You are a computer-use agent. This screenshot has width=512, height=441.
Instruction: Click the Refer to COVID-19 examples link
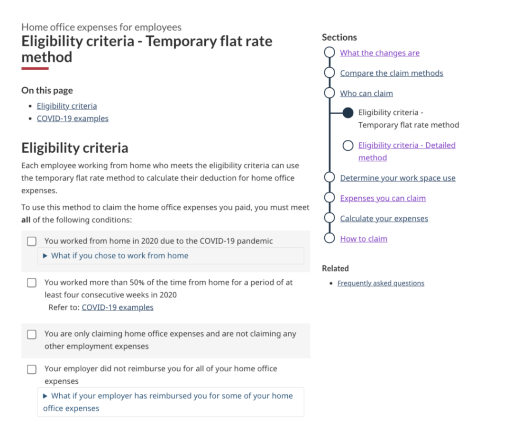pos(118,307)
